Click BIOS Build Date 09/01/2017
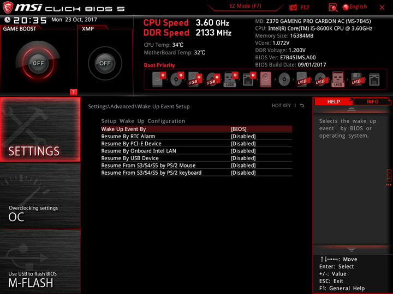 [290, 65]
